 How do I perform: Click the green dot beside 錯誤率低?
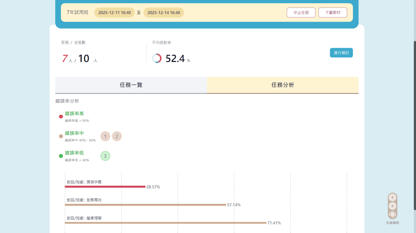coord(61,156)
